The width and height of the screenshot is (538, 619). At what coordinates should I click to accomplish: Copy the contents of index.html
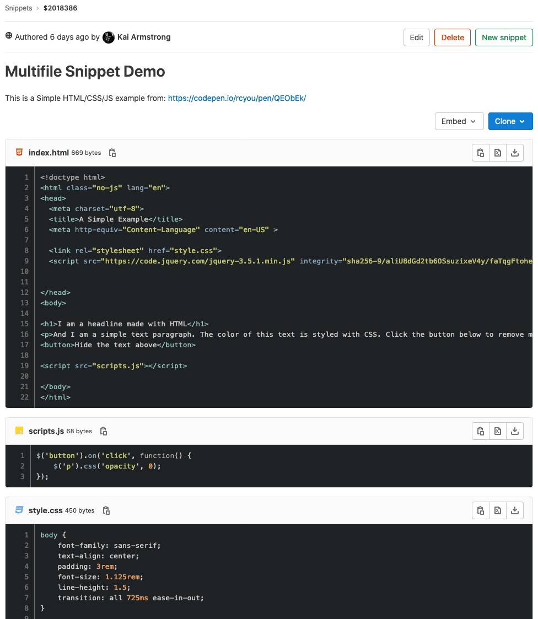coord(480,153)
